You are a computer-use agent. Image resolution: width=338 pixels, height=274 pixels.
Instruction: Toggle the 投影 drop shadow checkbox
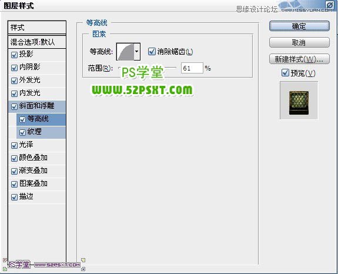point(14,55)
